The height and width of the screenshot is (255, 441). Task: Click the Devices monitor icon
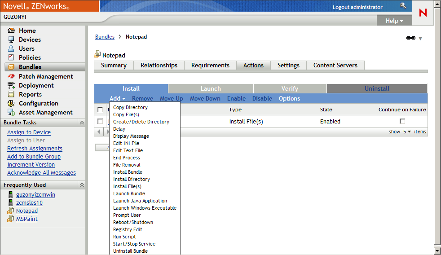[x=11, y=40]
